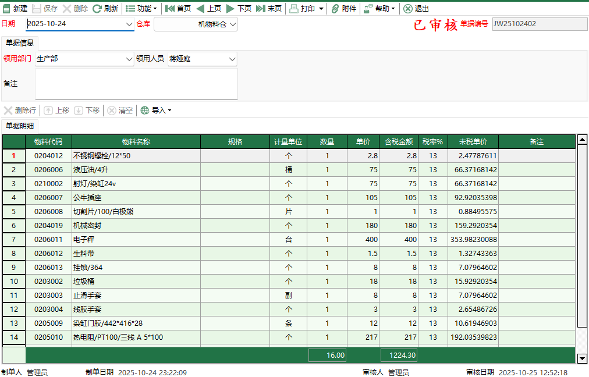
Task: Click the 上移 move up icon
Action: point(59,110)
